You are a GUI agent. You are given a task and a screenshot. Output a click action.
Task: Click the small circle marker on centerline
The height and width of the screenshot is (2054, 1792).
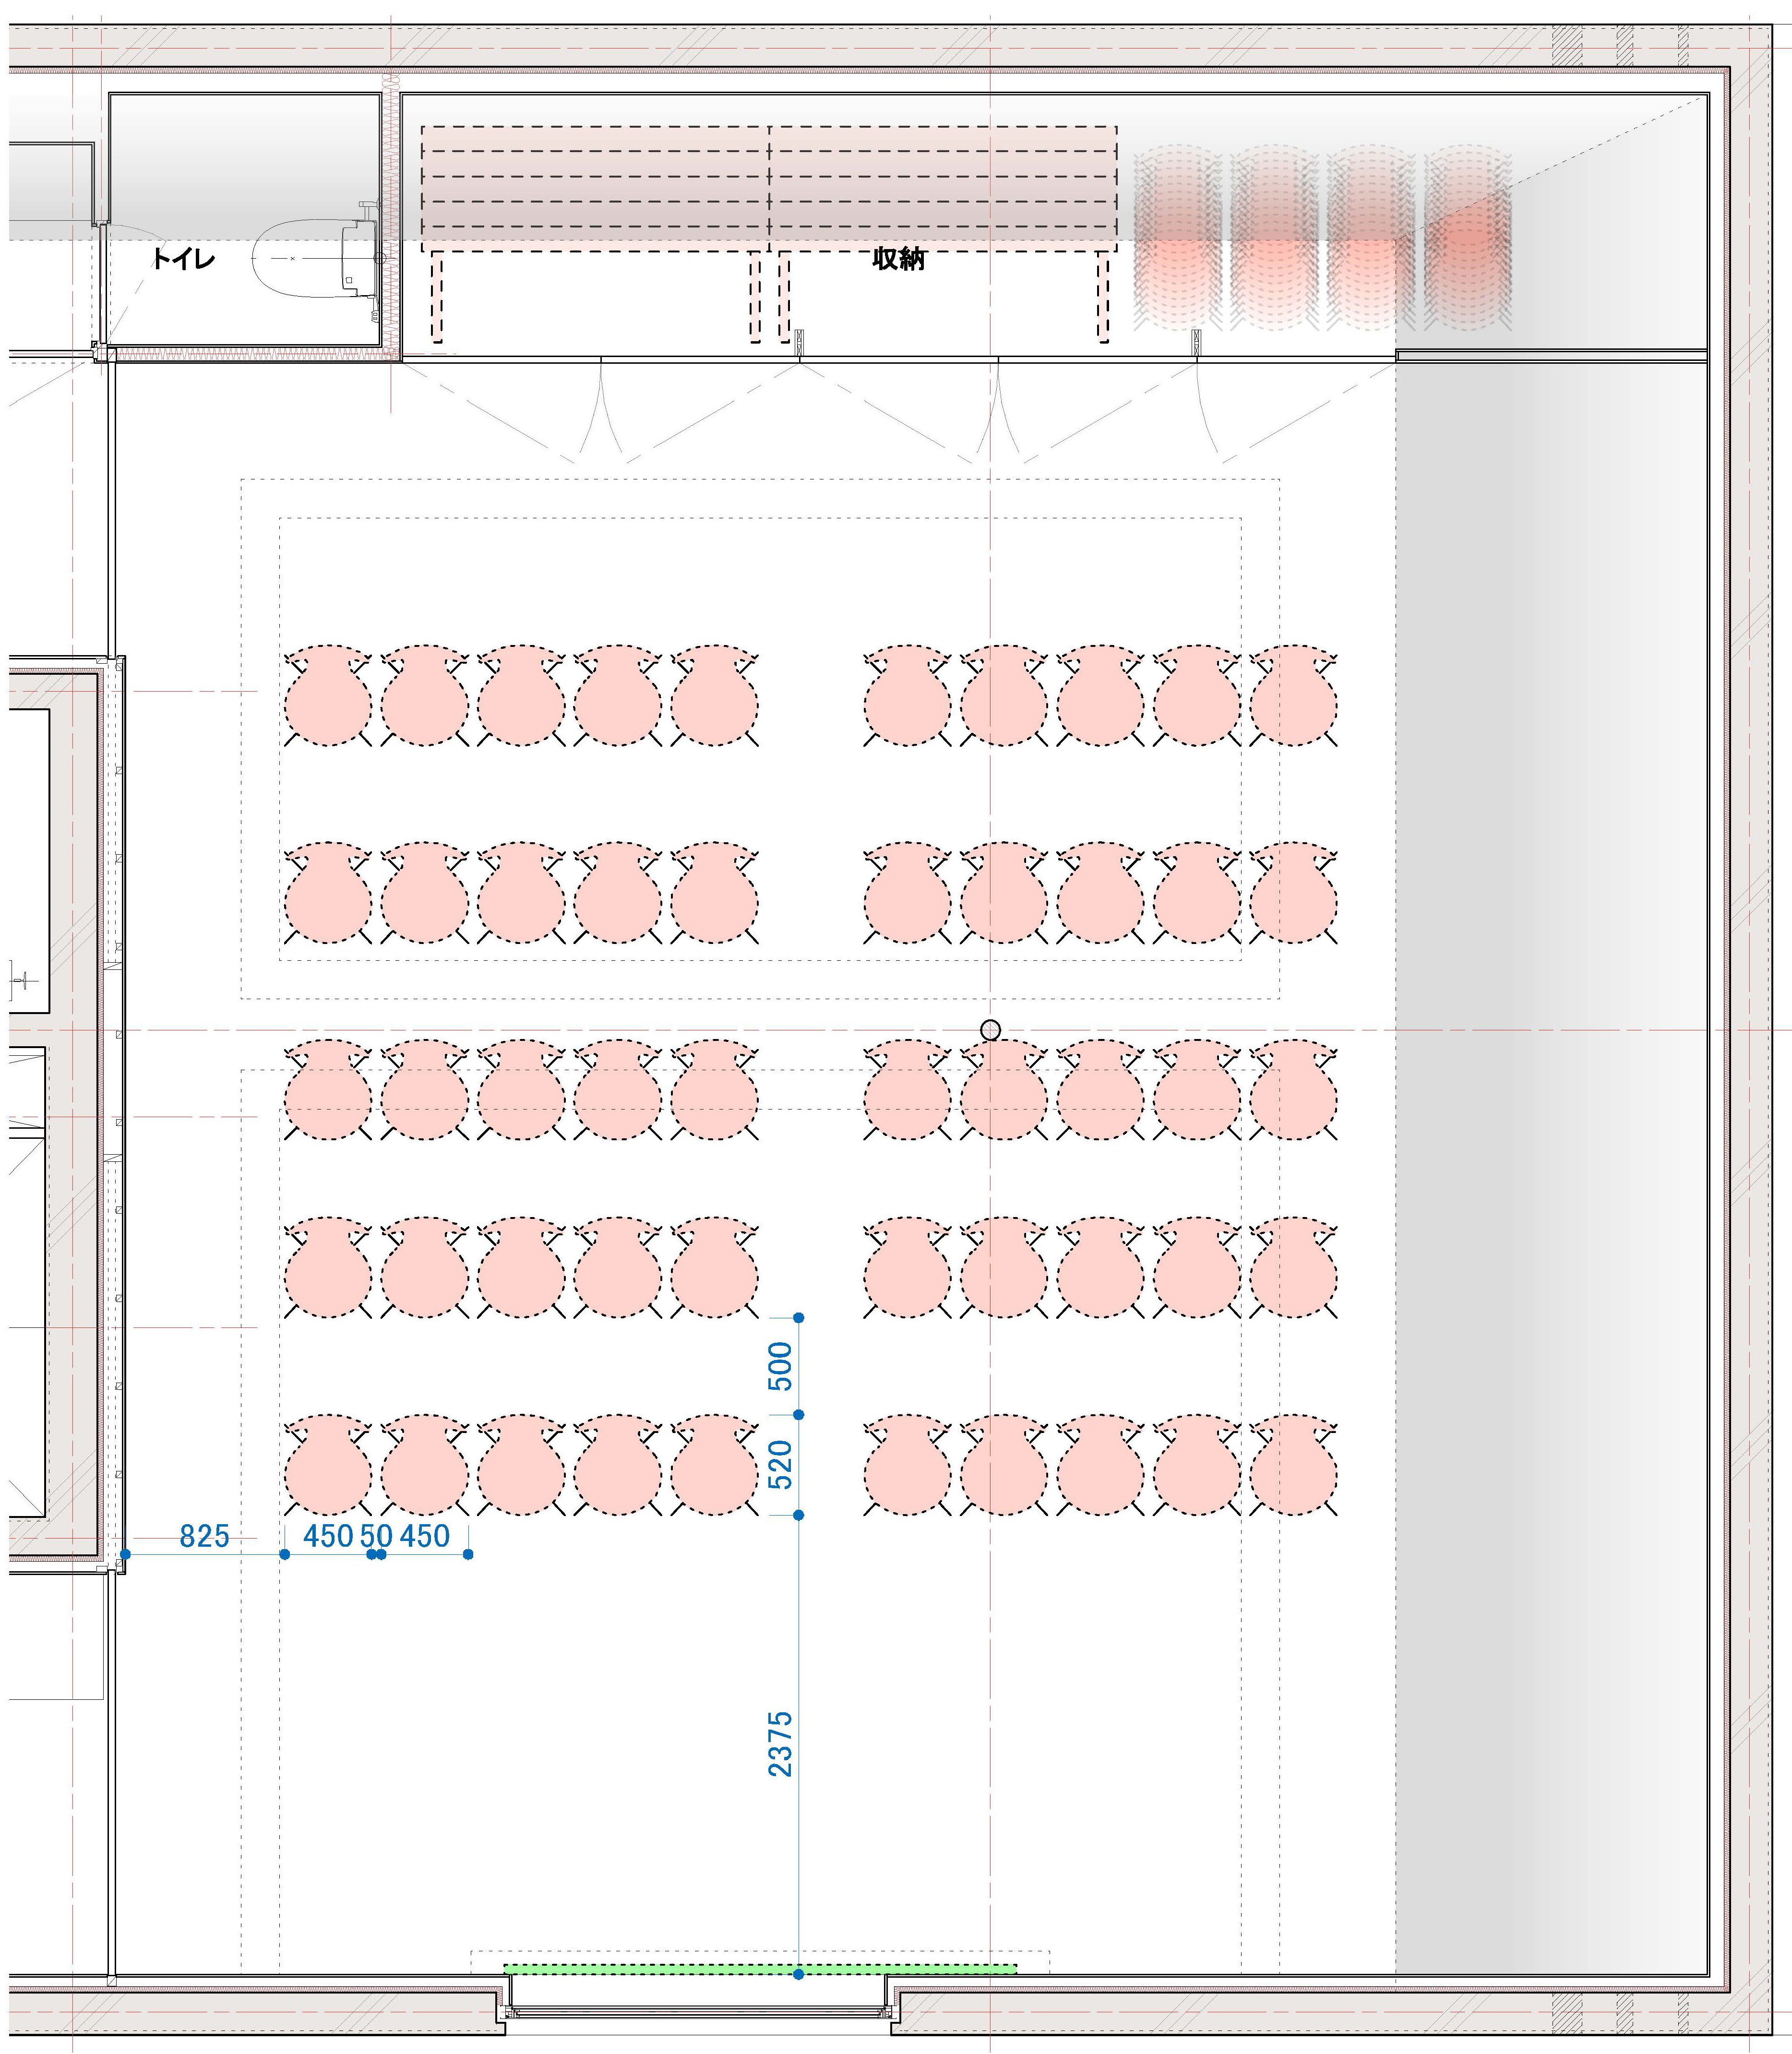990,1030
